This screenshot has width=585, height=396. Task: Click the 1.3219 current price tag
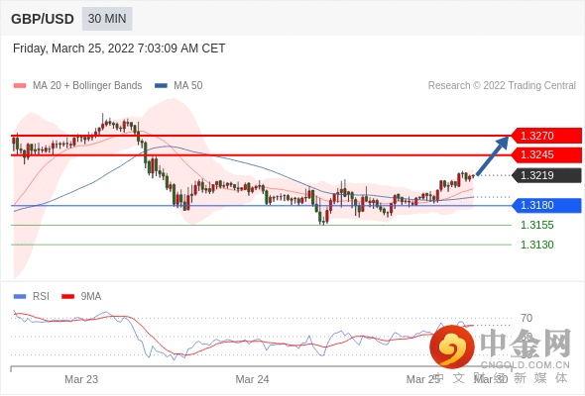(546, 175)
